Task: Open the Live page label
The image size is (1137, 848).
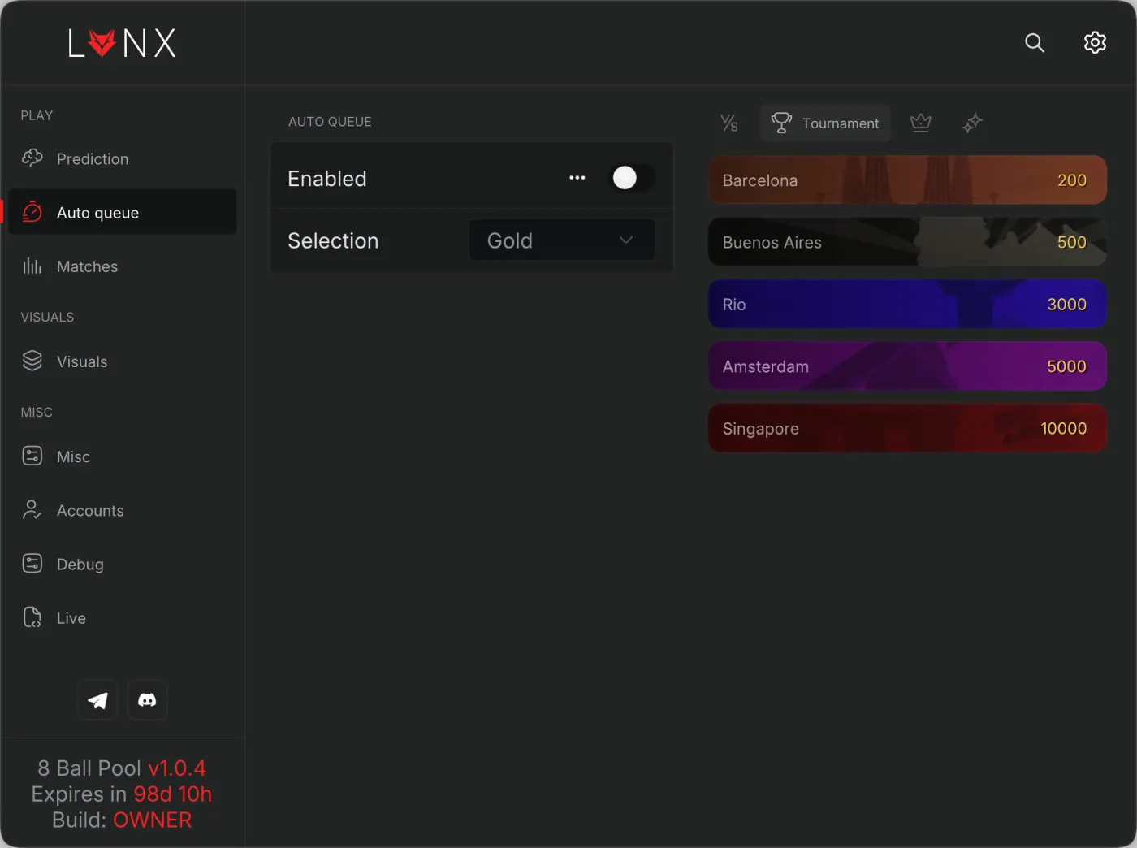Action: [71, 618]
